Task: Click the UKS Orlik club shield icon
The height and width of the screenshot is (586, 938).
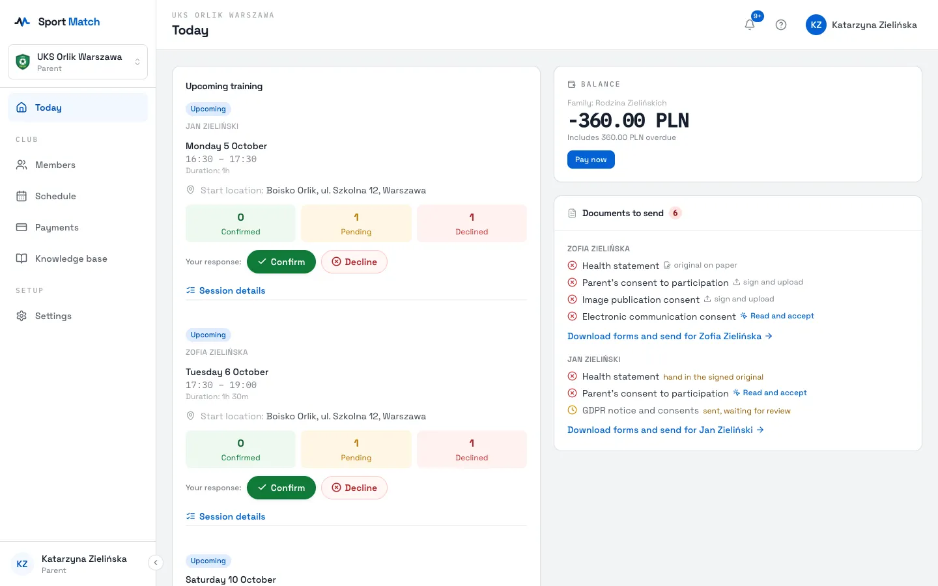Action: click(23, 62)
